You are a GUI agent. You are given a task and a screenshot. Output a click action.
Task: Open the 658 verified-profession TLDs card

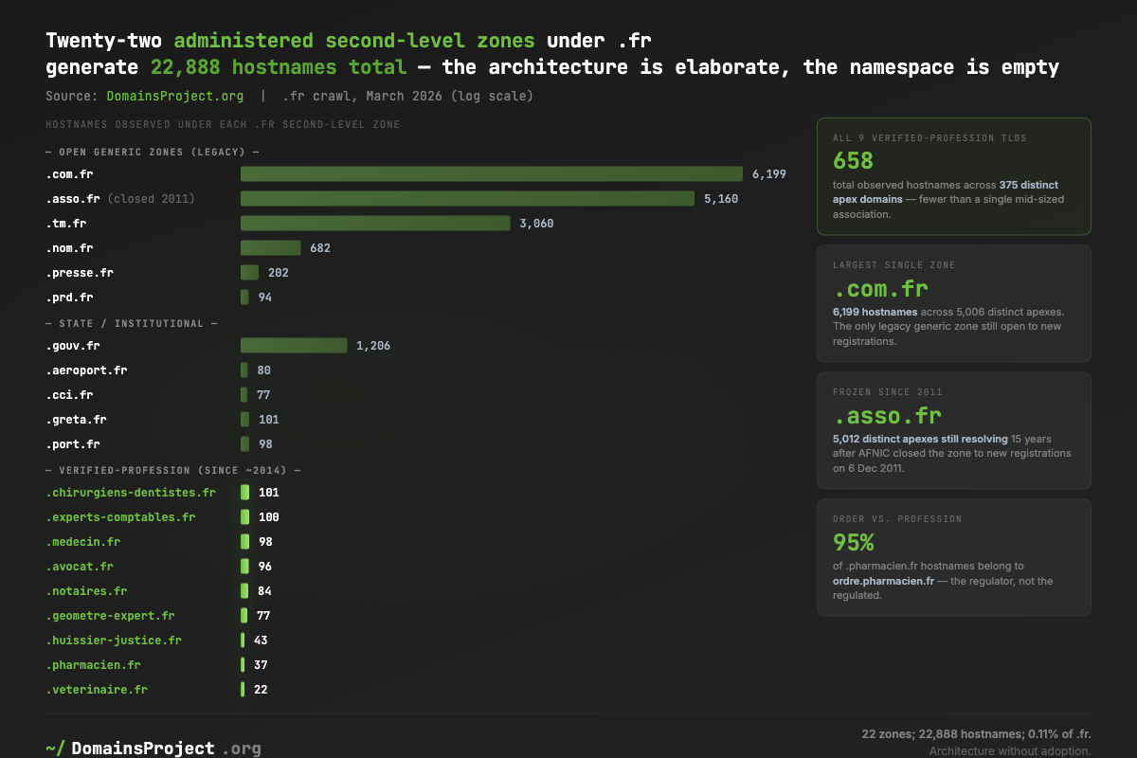coord(953,176)
